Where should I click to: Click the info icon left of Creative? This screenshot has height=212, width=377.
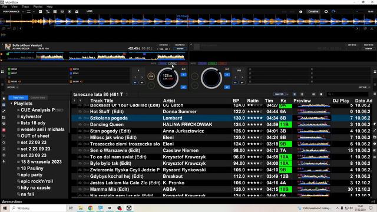pos(301,12)
